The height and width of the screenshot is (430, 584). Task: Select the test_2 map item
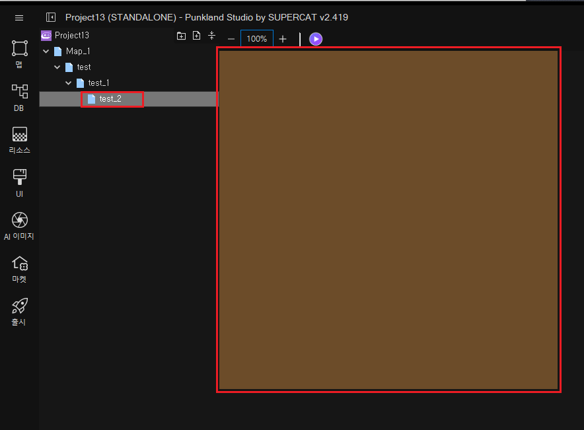110,99
